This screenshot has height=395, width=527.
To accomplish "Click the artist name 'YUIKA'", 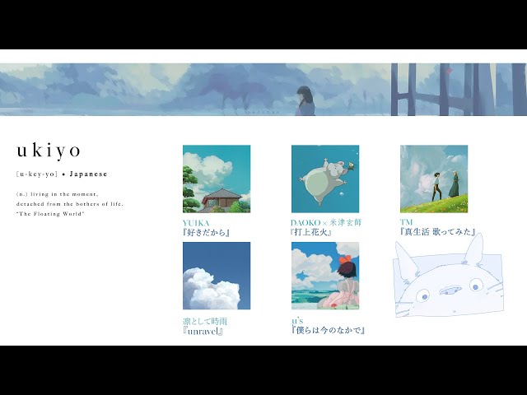I will [196, 223].
